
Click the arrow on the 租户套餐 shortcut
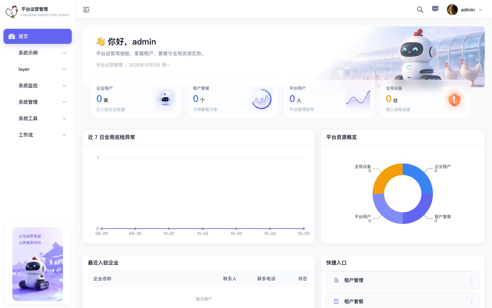472,301
